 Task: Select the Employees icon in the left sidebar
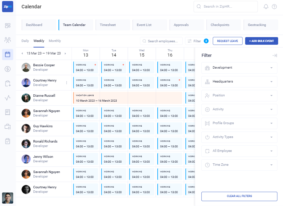click(x=8, y=40)
